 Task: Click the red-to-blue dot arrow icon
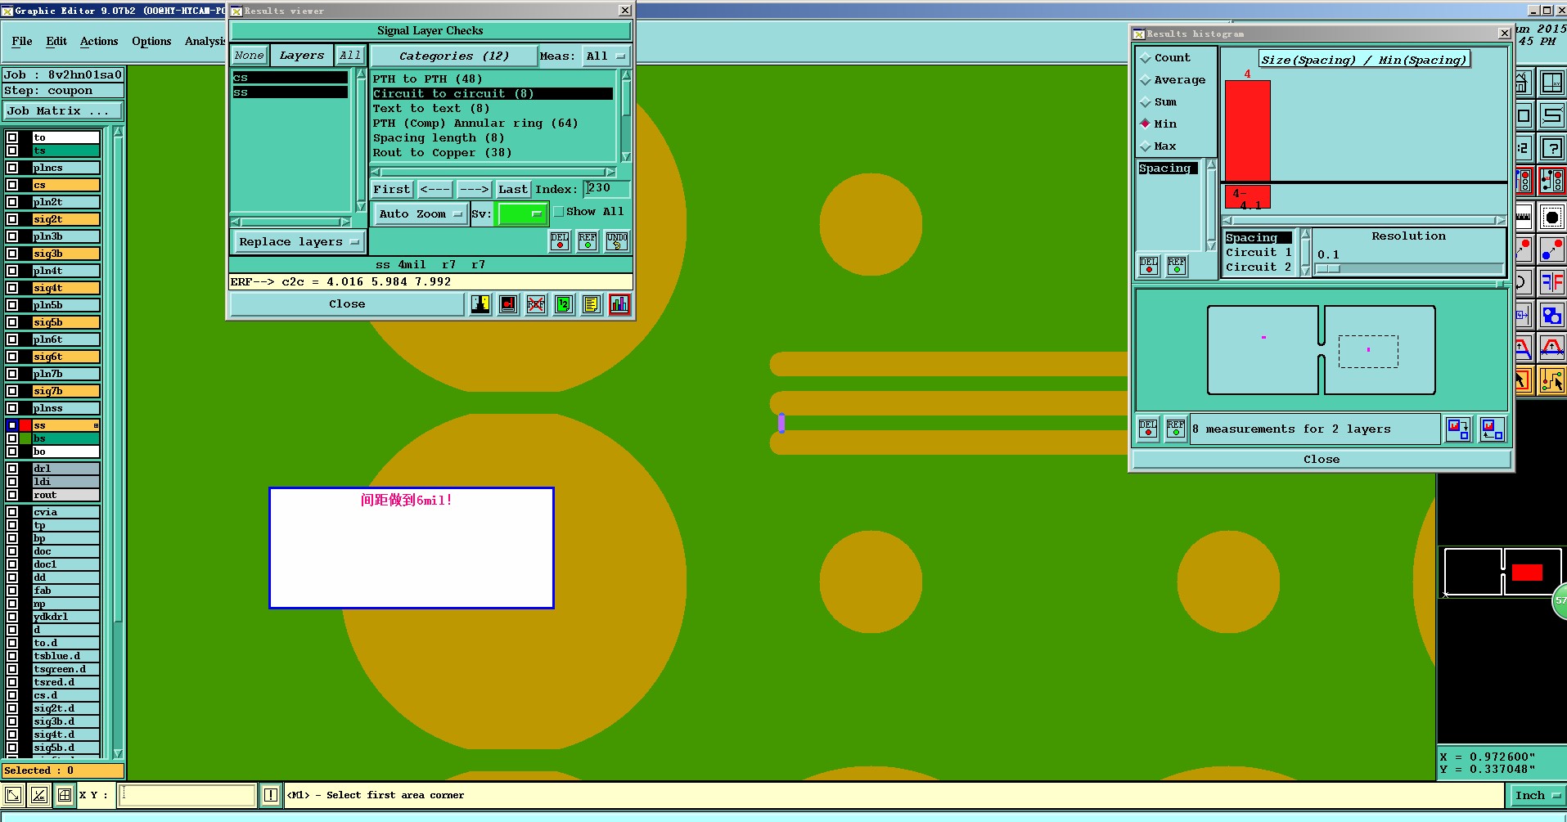tap(1551, 249)
